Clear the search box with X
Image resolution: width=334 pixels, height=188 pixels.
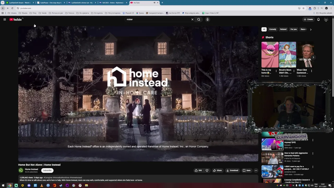tap(192, 19)
